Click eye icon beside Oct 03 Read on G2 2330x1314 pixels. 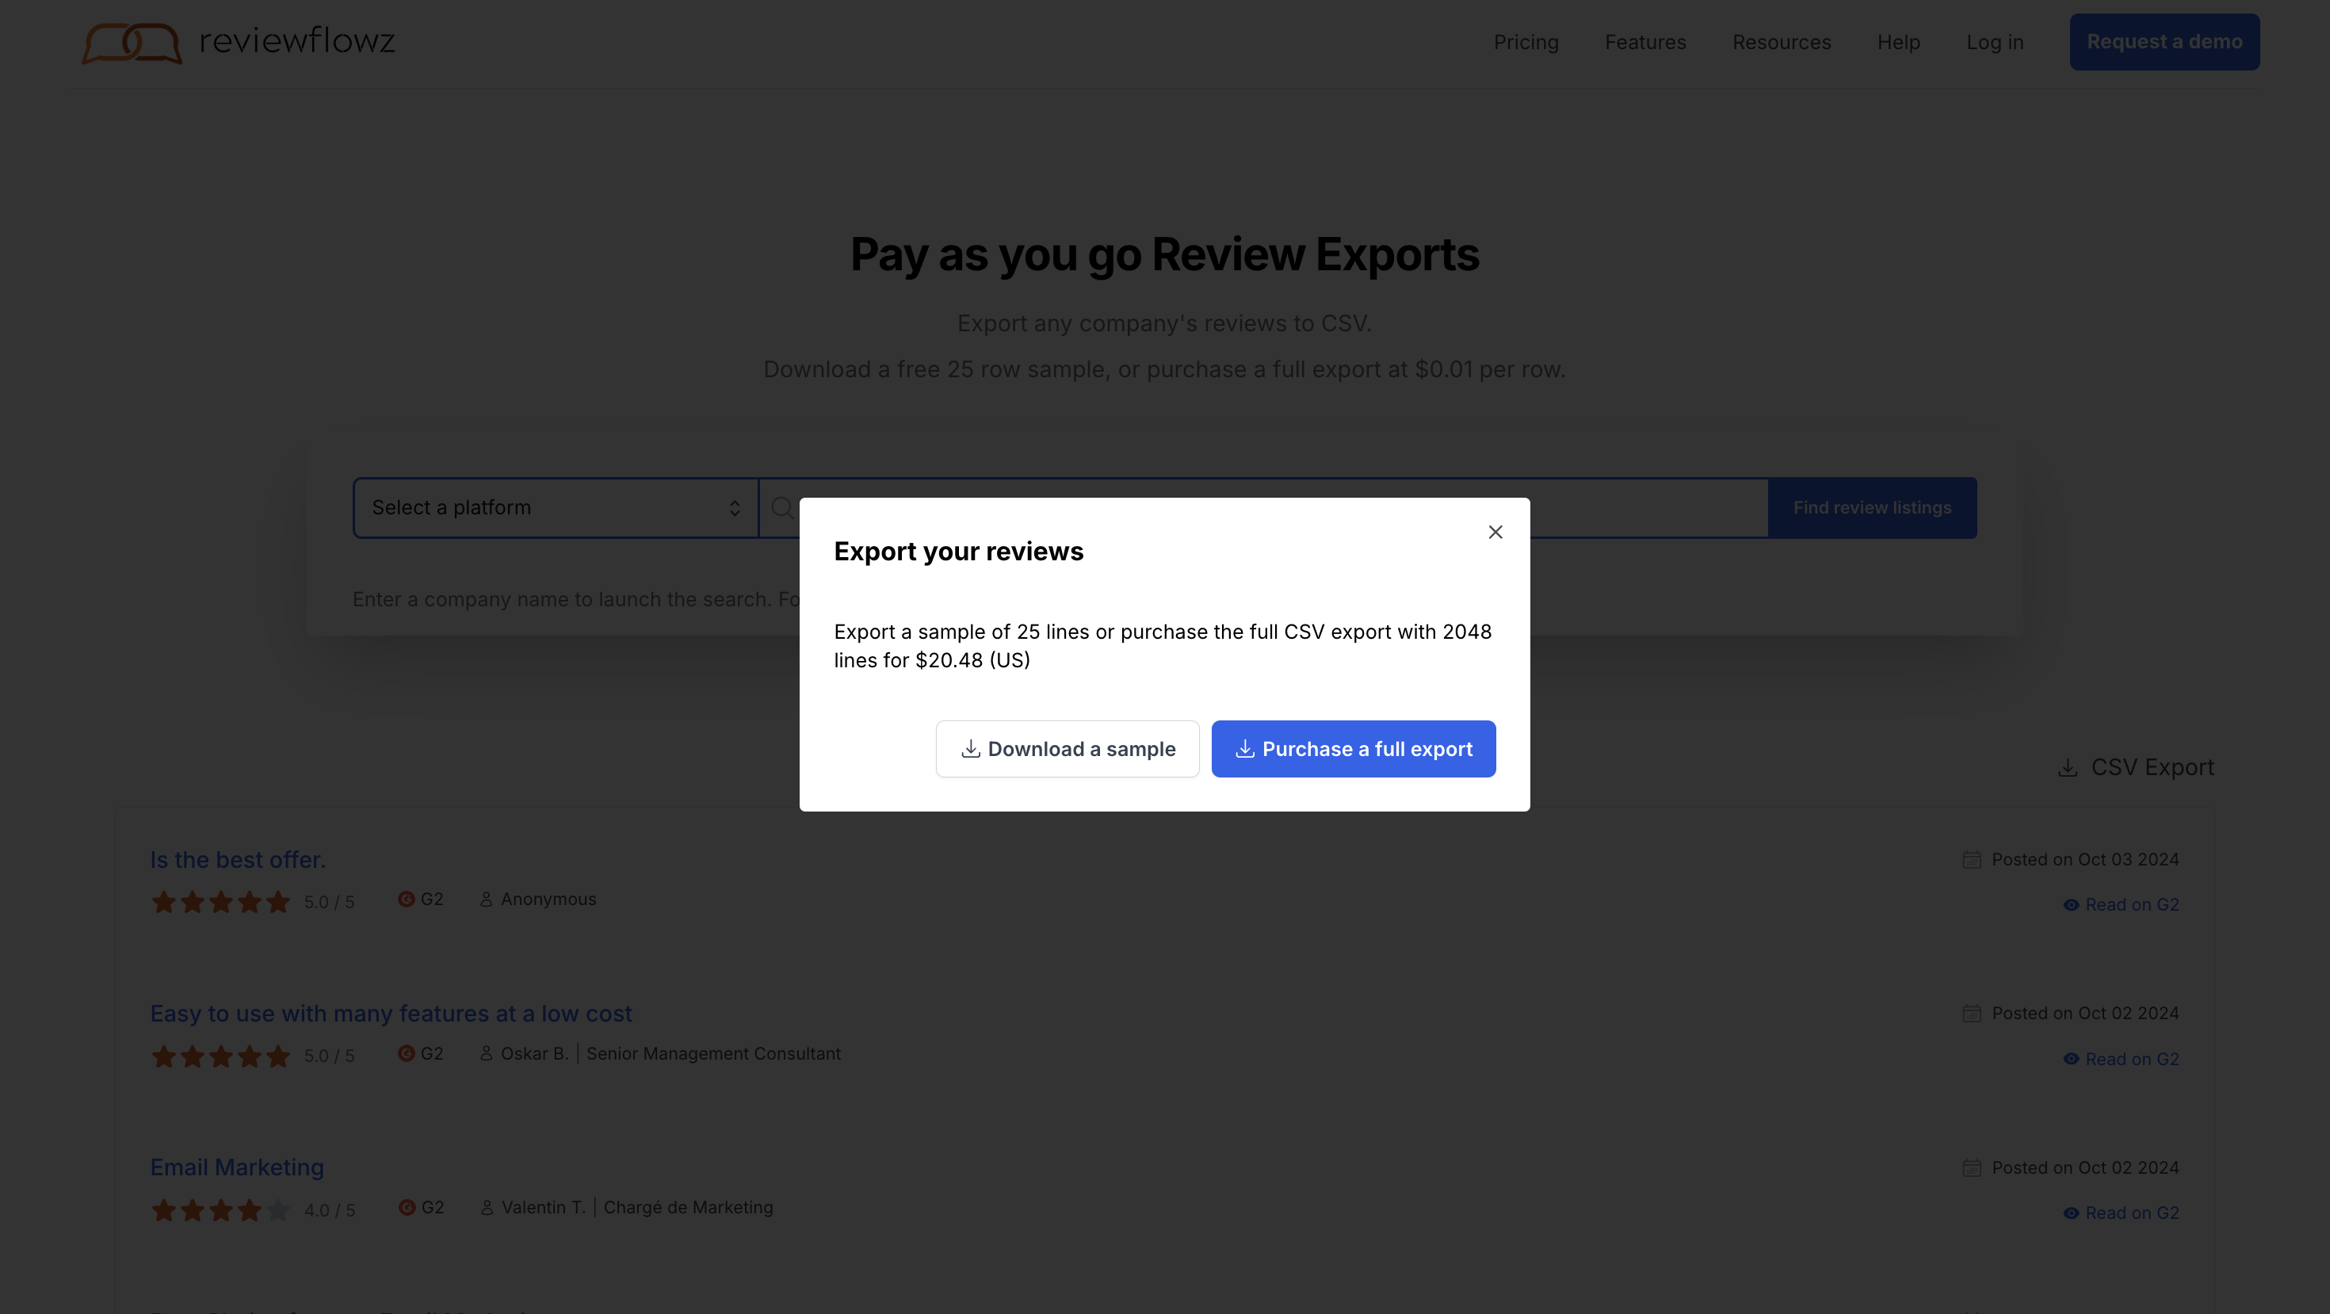pyautogui.click(x=2072, y=904)
